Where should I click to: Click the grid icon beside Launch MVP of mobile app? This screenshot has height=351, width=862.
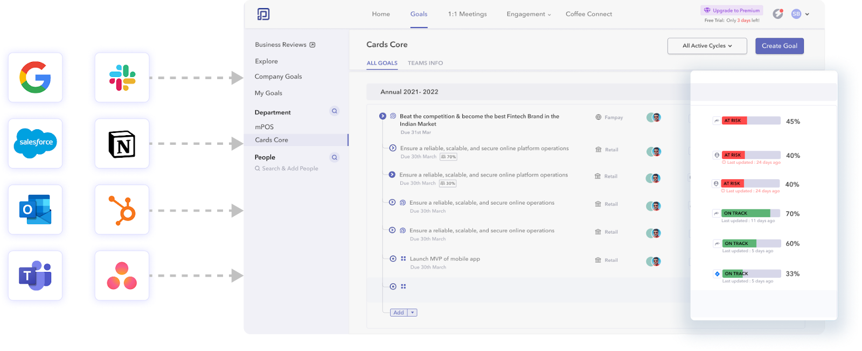[404, 259]
